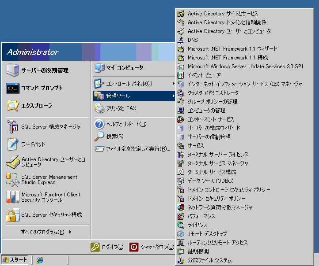Open ターミナル サーバー ライセンス icon
The image size is (319, 266).
point(181,155)
